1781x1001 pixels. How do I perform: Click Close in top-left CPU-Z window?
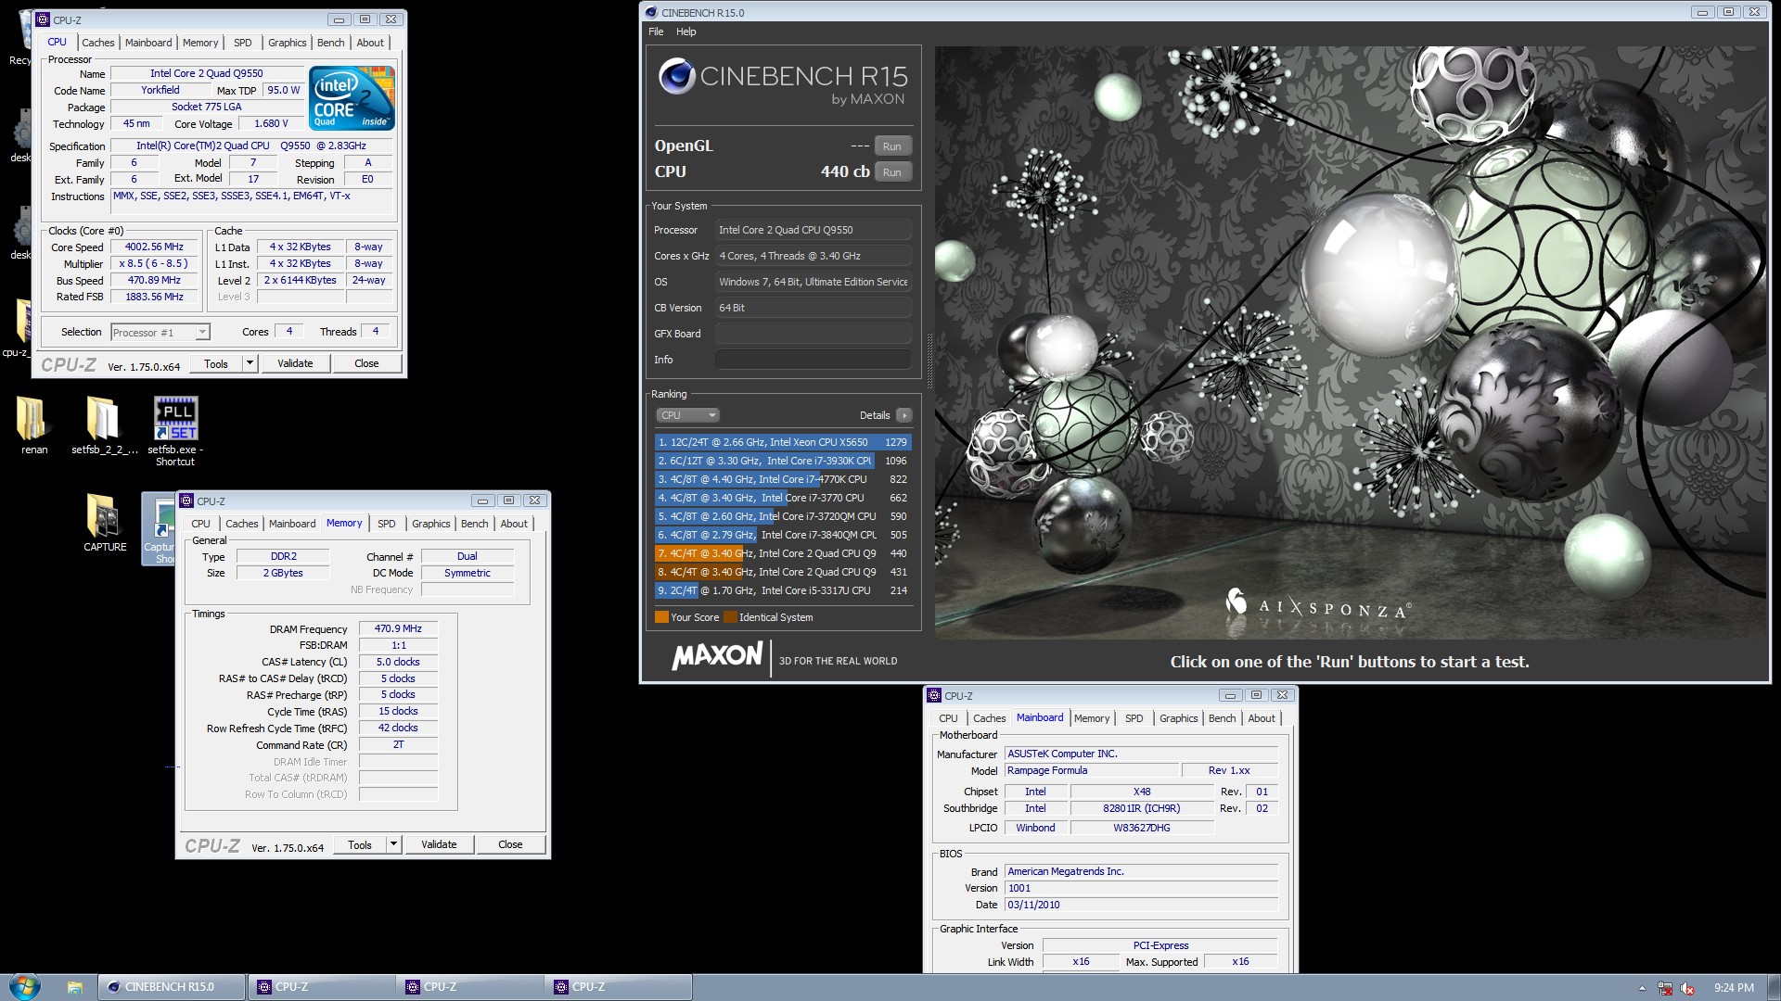coord(366,363)
